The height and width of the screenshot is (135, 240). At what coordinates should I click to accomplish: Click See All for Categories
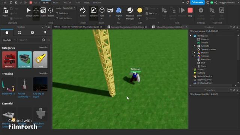(43, 48)
